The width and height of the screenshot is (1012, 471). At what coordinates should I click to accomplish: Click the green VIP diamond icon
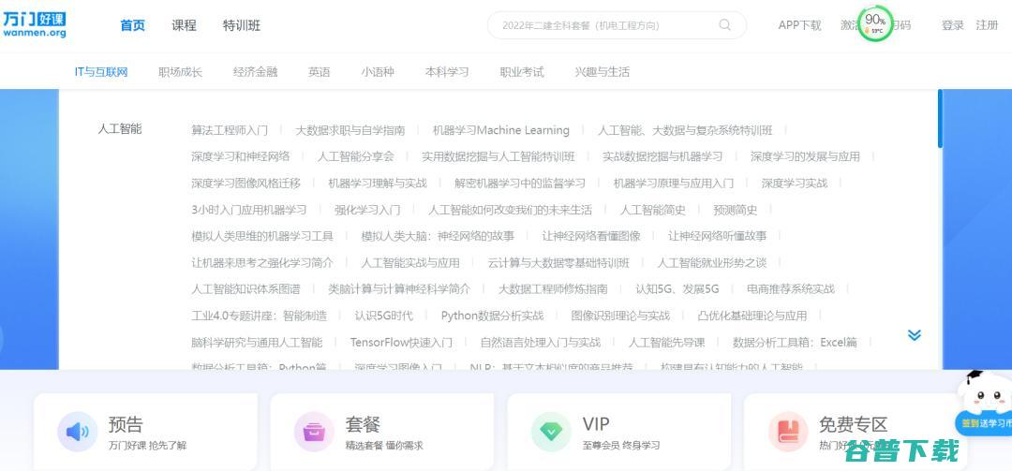point(551,432)
